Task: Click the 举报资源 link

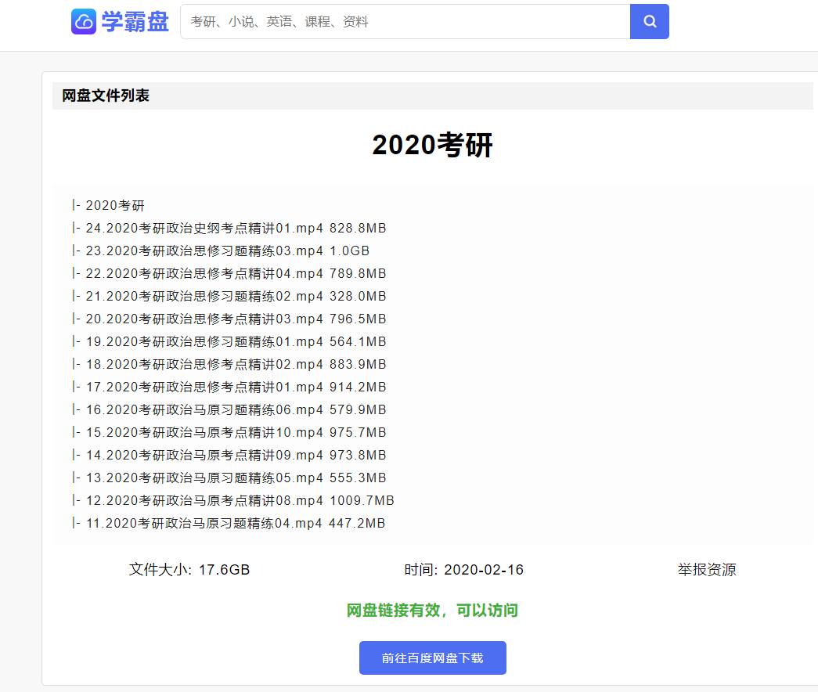Action: coord(705,569)
